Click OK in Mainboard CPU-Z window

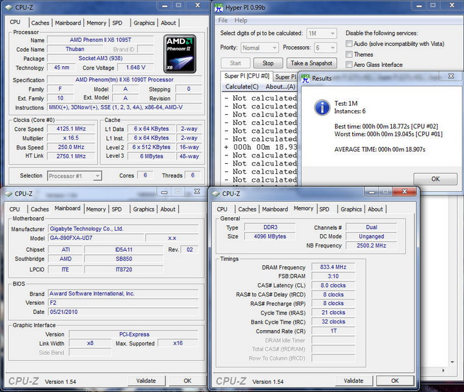coord(188,381)
